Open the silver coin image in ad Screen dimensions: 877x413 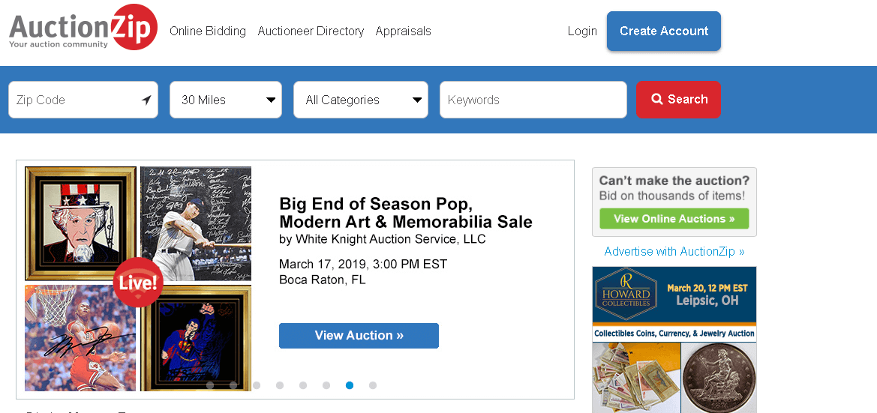pos(719,378)
